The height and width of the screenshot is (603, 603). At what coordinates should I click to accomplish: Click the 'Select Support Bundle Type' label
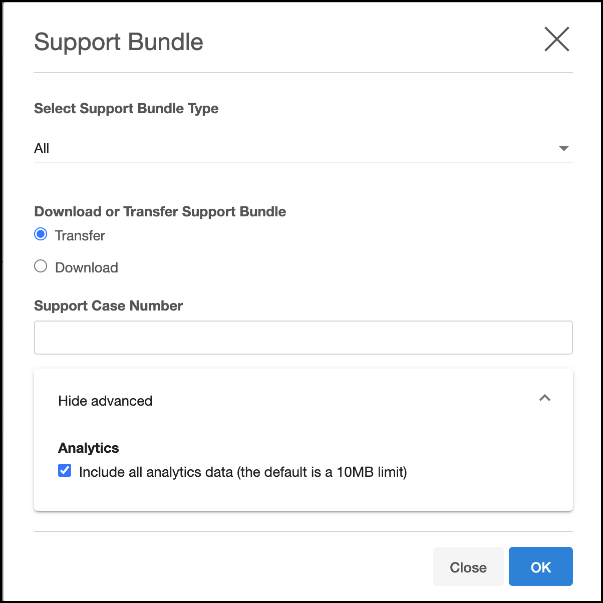tap(126, 109)
